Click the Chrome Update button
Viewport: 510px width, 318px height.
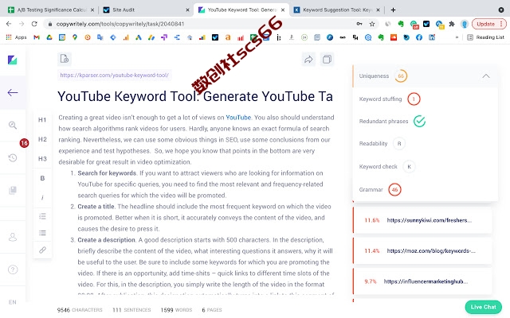pos(489,24)
